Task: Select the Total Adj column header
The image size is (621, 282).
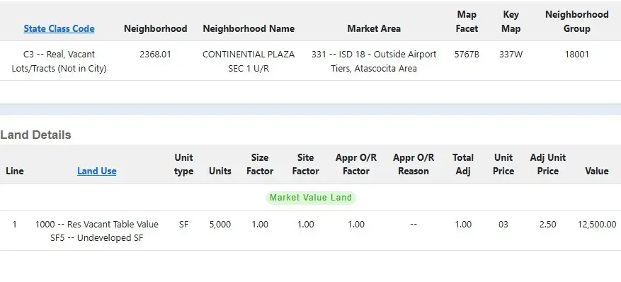Action: [463, 164]
